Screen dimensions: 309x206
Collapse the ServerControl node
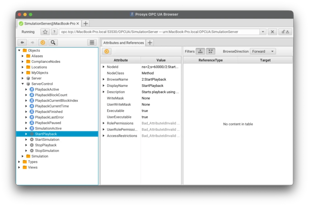[23, 84]
